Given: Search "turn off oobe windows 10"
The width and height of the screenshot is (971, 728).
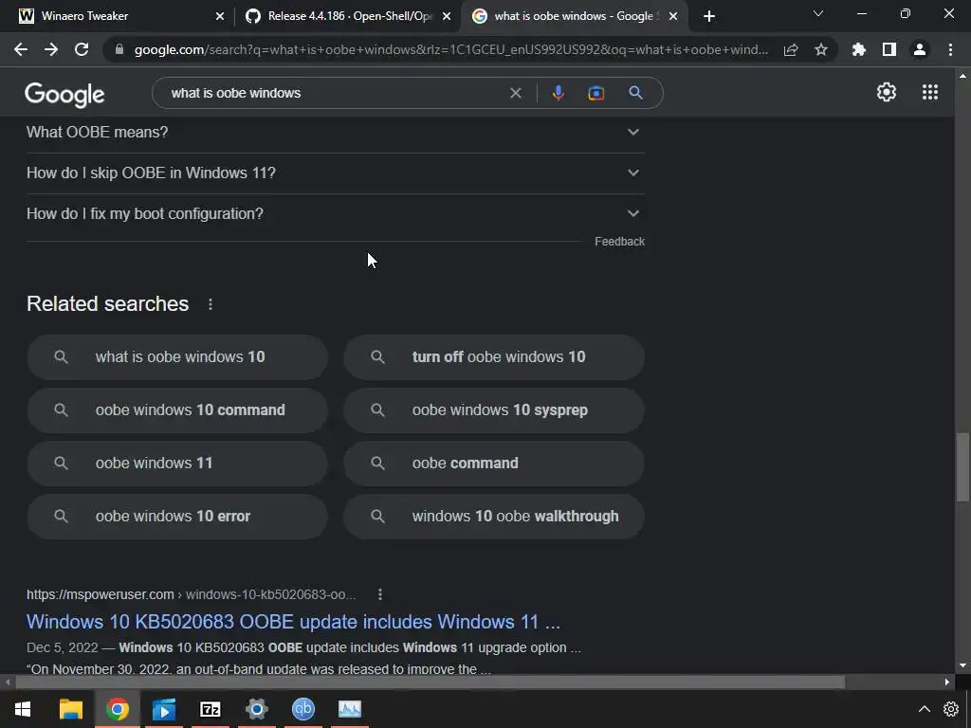Looking at the screenshot, I should pos(494,357).
